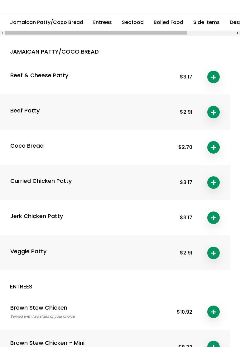
Task: Select the Boiled Food category
Action: pyautogui.click(x=168, y=22)
